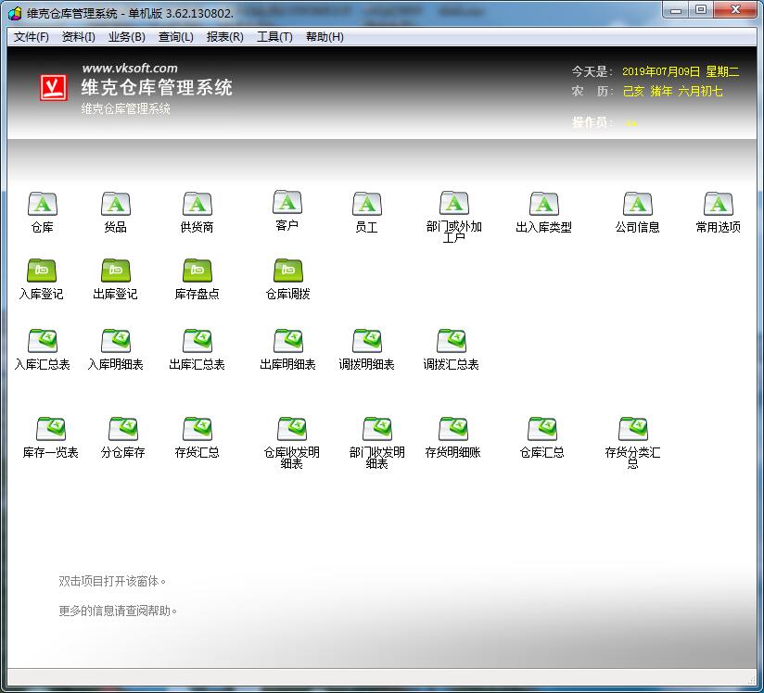Minimize the 维克仓库管理系统 window
The image size is (764, 693).
[675, 10]
